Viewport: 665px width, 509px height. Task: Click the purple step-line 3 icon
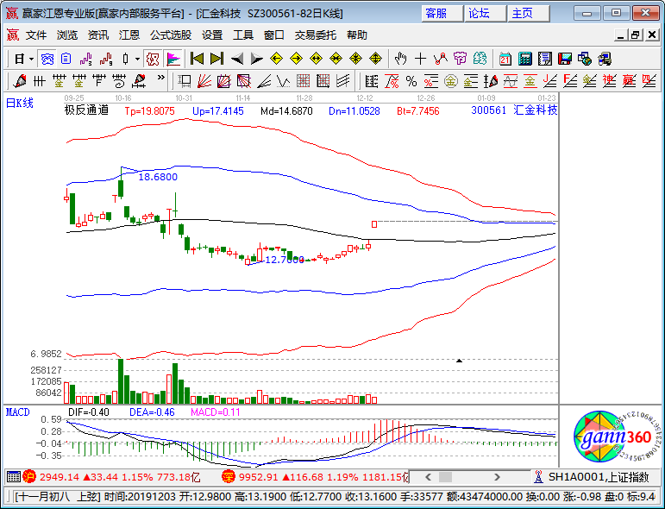[86, 59]
